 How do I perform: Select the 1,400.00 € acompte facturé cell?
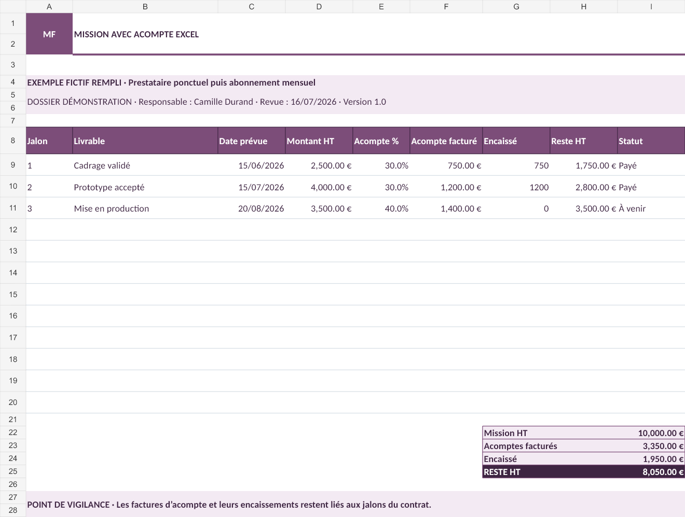click(x=446, y=208)
